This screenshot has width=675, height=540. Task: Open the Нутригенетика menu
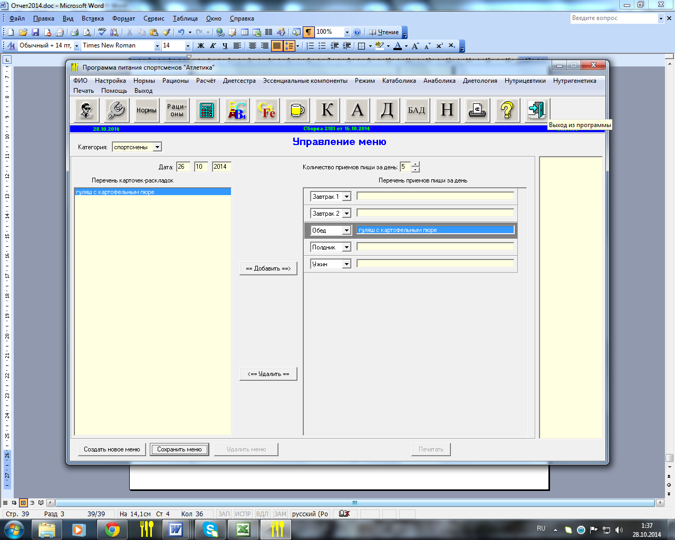pyautogui.click(x=574, y=81)
